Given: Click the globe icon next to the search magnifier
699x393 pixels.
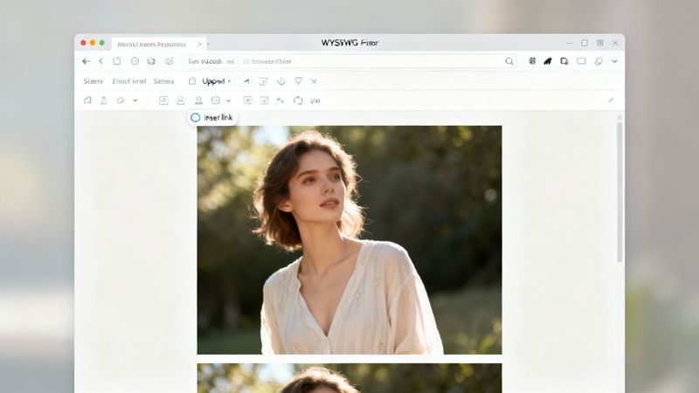Looking at the screenshot, I should coord(532,61).
